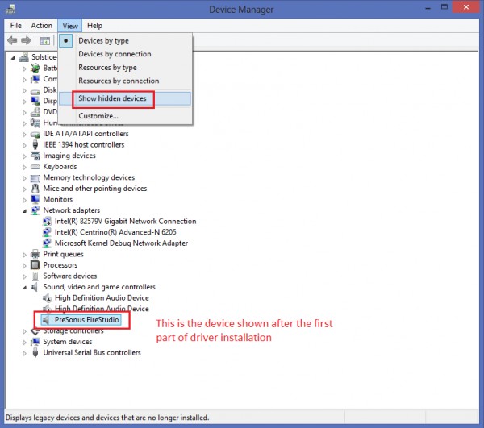The image size is (484, 428).
Task: Expand IEEE 1394 host controllers
Action: pyautogui.click(x=24, y=145)
